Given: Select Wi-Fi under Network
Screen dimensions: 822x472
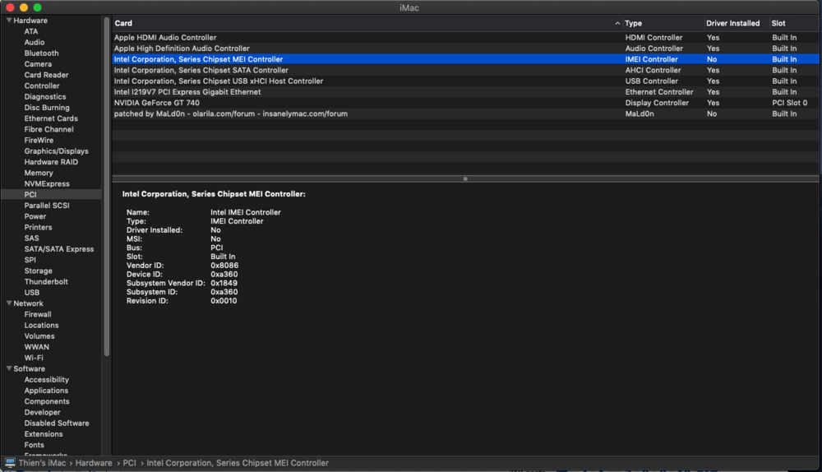Looking at the screenshot, I should 34,358.
